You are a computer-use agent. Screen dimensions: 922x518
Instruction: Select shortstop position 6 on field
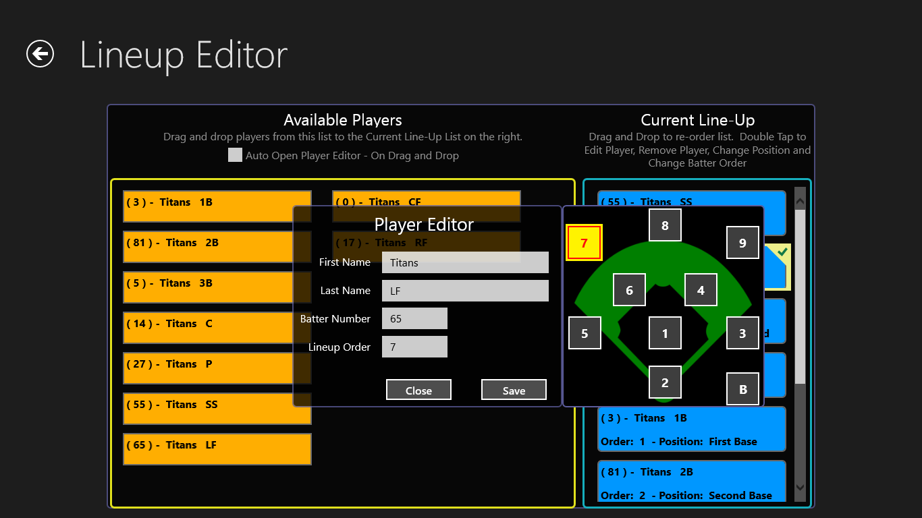click(x=629, y=290)
